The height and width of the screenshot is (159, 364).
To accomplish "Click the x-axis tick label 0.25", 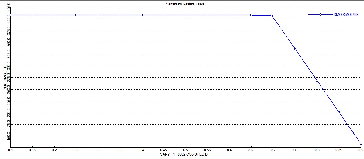I will pyautogui.click(x=76, y=150).
